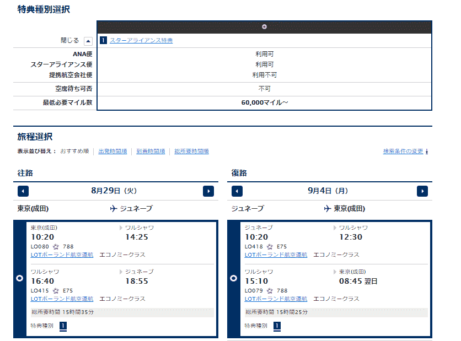Click the 閉じる label
461x341 pixels.
[69, 41]
